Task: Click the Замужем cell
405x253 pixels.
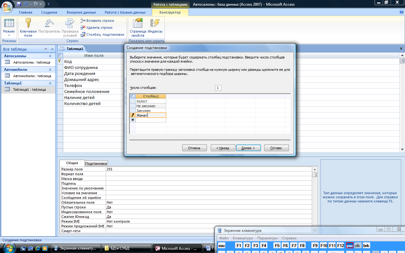Action: click(151, 111)
